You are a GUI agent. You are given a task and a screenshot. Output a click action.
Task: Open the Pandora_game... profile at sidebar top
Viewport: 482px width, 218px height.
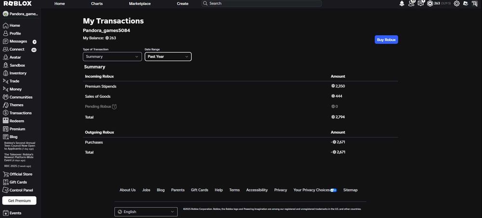pos(20,14)
